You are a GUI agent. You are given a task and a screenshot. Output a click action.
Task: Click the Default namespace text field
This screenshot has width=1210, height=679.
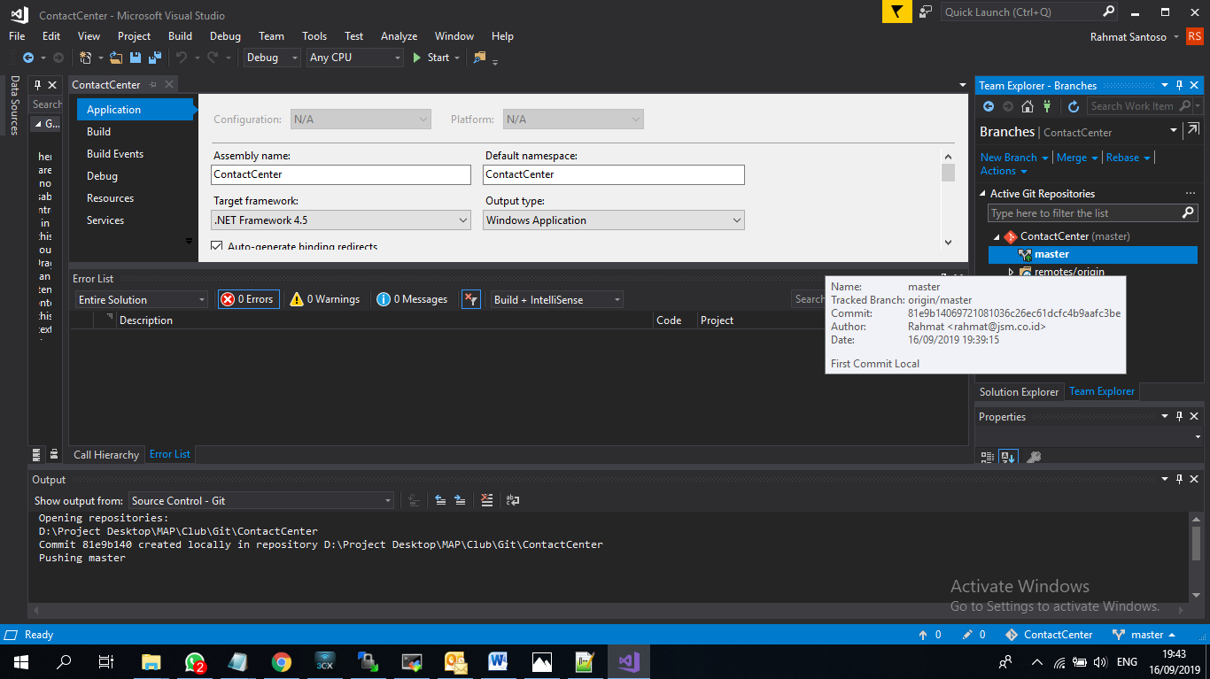pos(614,174)
